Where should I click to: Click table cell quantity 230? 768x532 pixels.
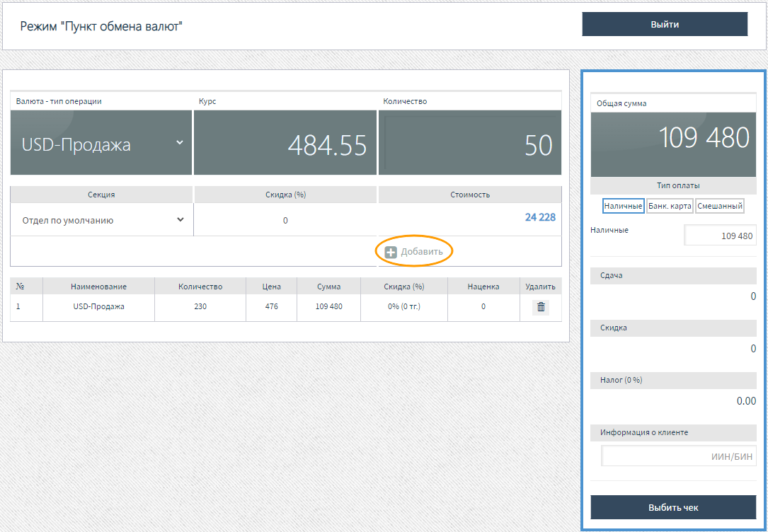(200, 307)
